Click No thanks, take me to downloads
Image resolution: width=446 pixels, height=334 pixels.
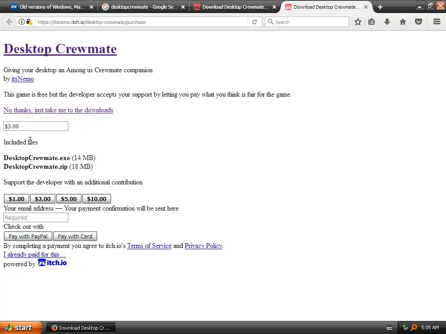[58, 110]
